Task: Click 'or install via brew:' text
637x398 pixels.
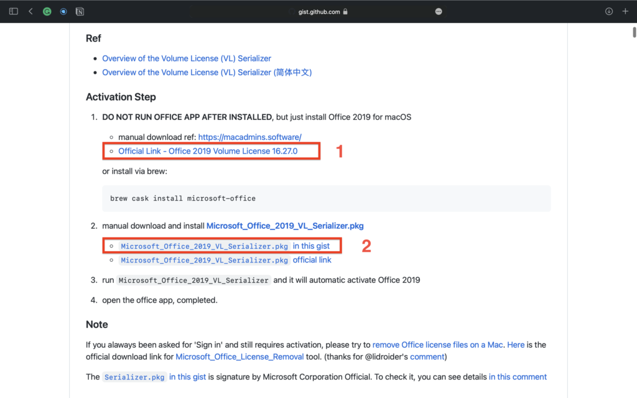Action: pos(134,172)
